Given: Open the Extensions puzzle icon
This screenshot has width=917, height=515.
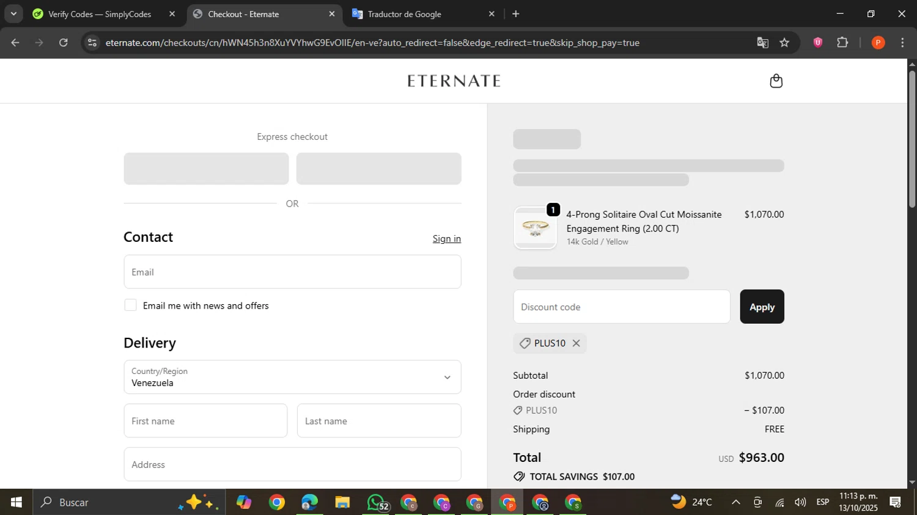Looking at the screenshot, I should (842, 43).
